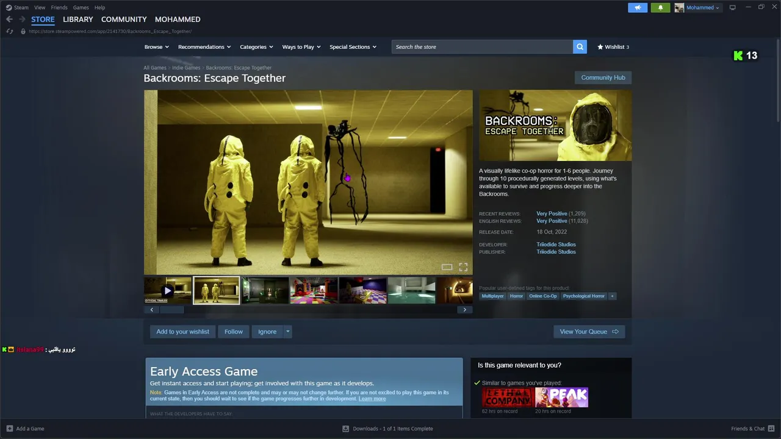Select the dark corridor screenshot thumbnail
This screenshot has height=439, width=781.
click(265, 291)
